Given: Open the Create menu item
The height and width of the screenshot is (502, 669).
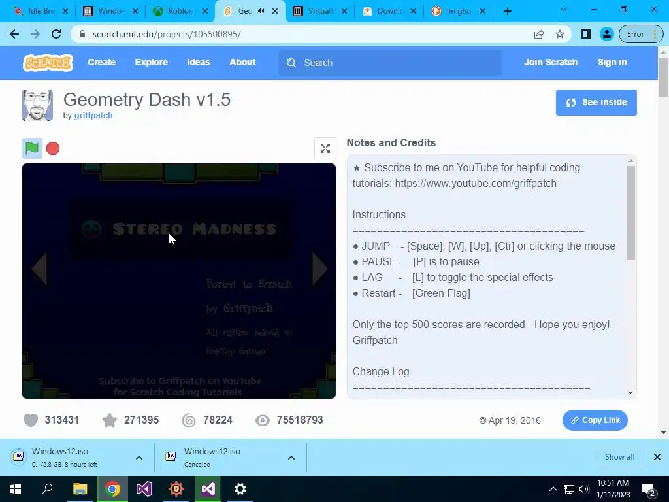Looking at the screenshot, I should tap(101, 62).
